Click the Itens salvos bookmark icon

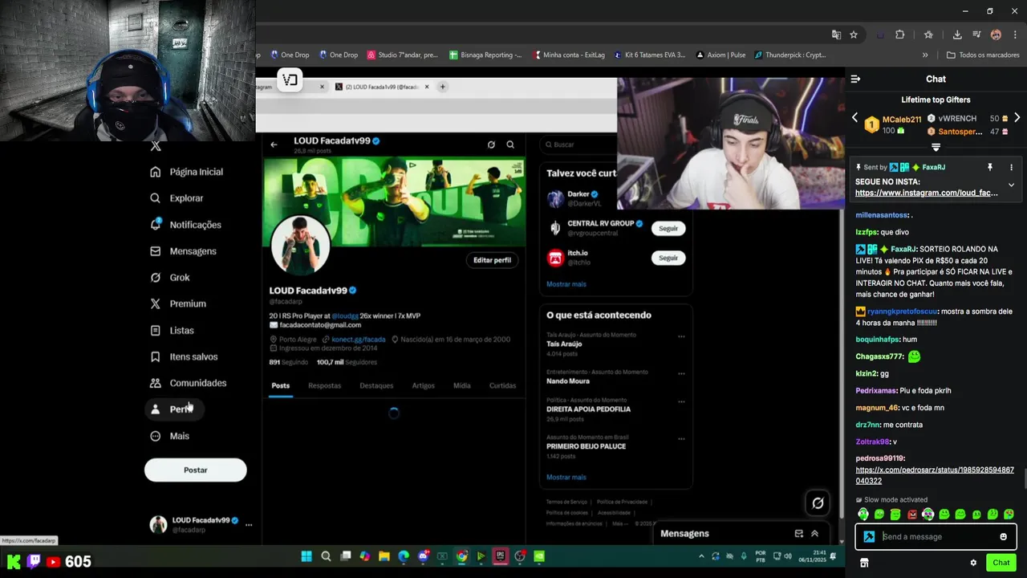coord(156,356)
